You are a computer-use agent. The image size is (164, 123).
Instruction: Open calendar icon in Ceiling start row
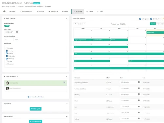click(139, 118)
